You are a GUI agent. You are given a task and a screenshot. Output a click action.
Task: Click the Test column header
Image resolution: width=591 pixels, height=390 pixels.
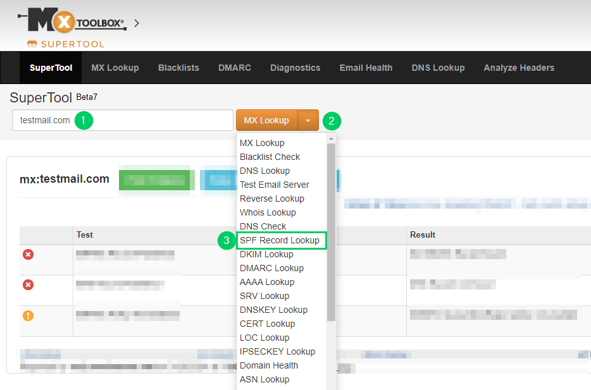pyautogui.click(x=84, y=235)
